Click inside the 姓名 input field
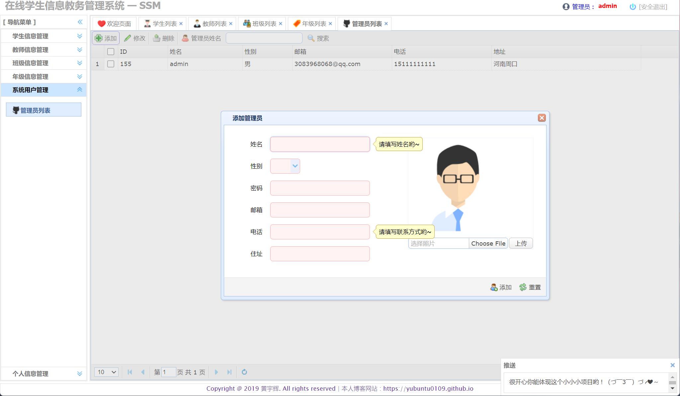Screen dimensions: 680x396 point(319,144)
